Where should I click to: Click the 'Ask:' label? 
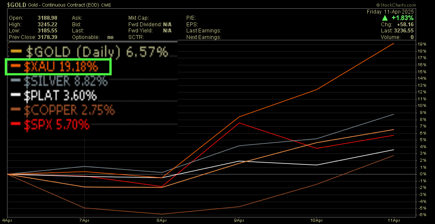click(x=76, y=18)
